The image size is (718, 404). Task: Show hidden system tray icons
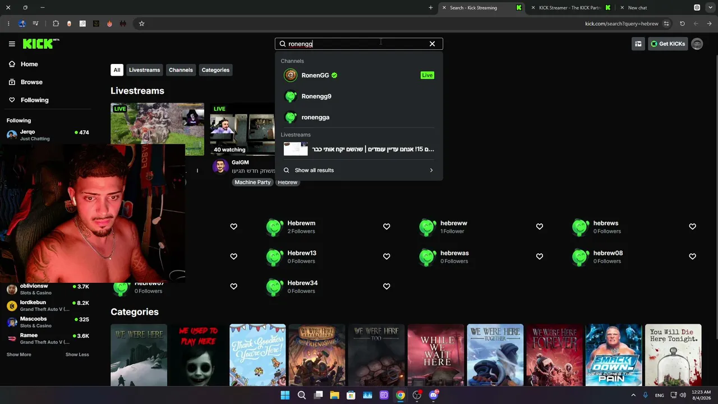click(x=633, y=395)
